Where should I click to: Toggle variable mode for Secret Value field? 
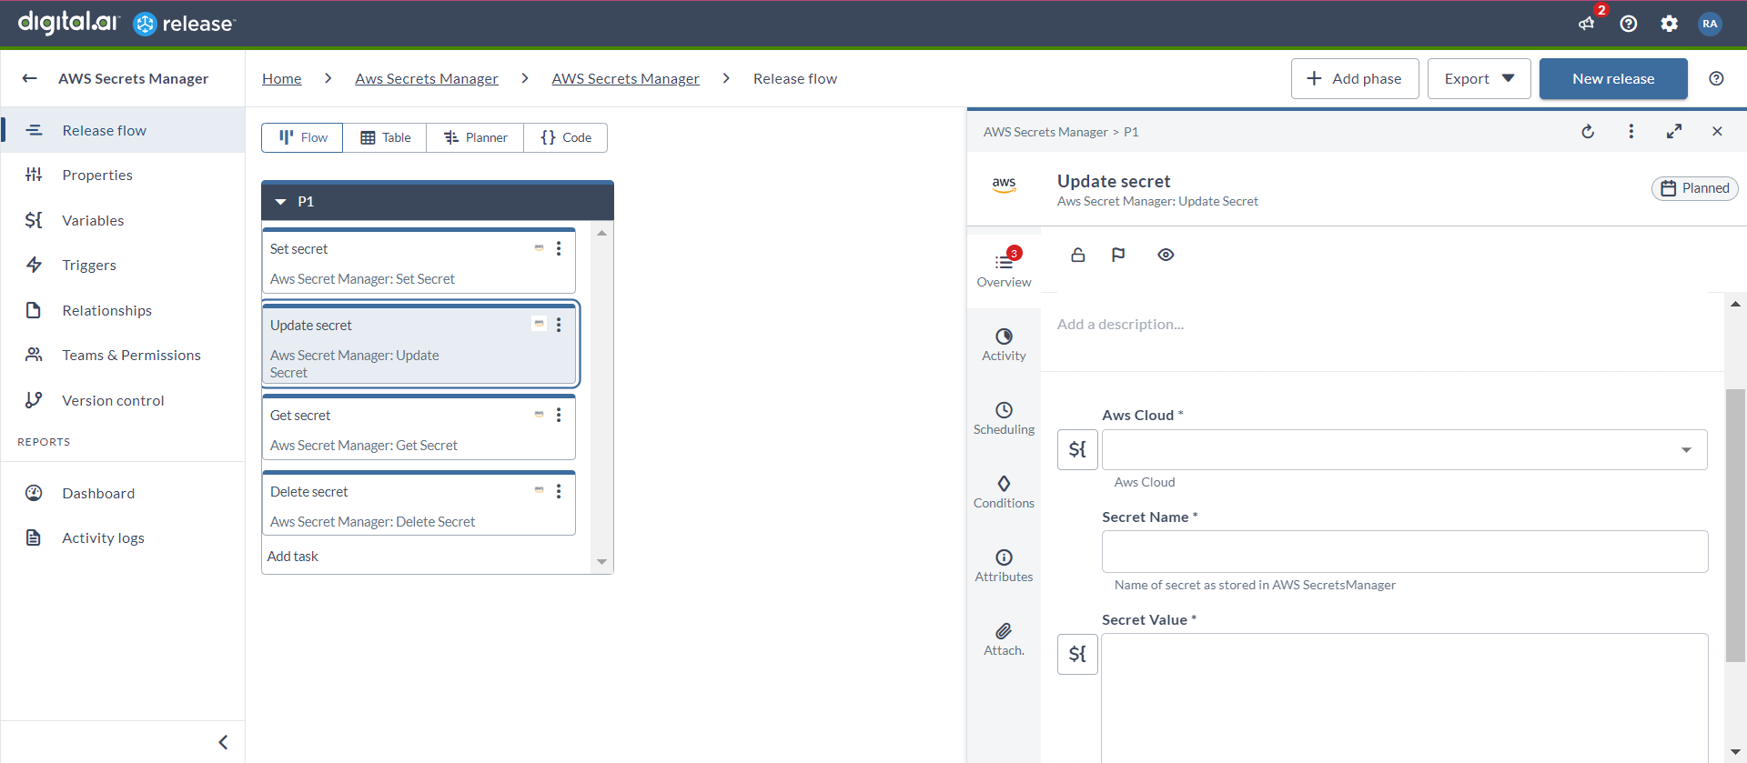pos(1077,654)
